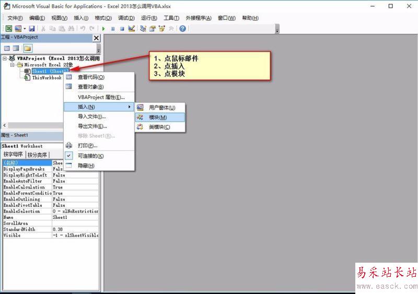Select ThisWorkbook tree item
Image resolution: width=418 pixels, height=294 pixels.
[47, 78]
